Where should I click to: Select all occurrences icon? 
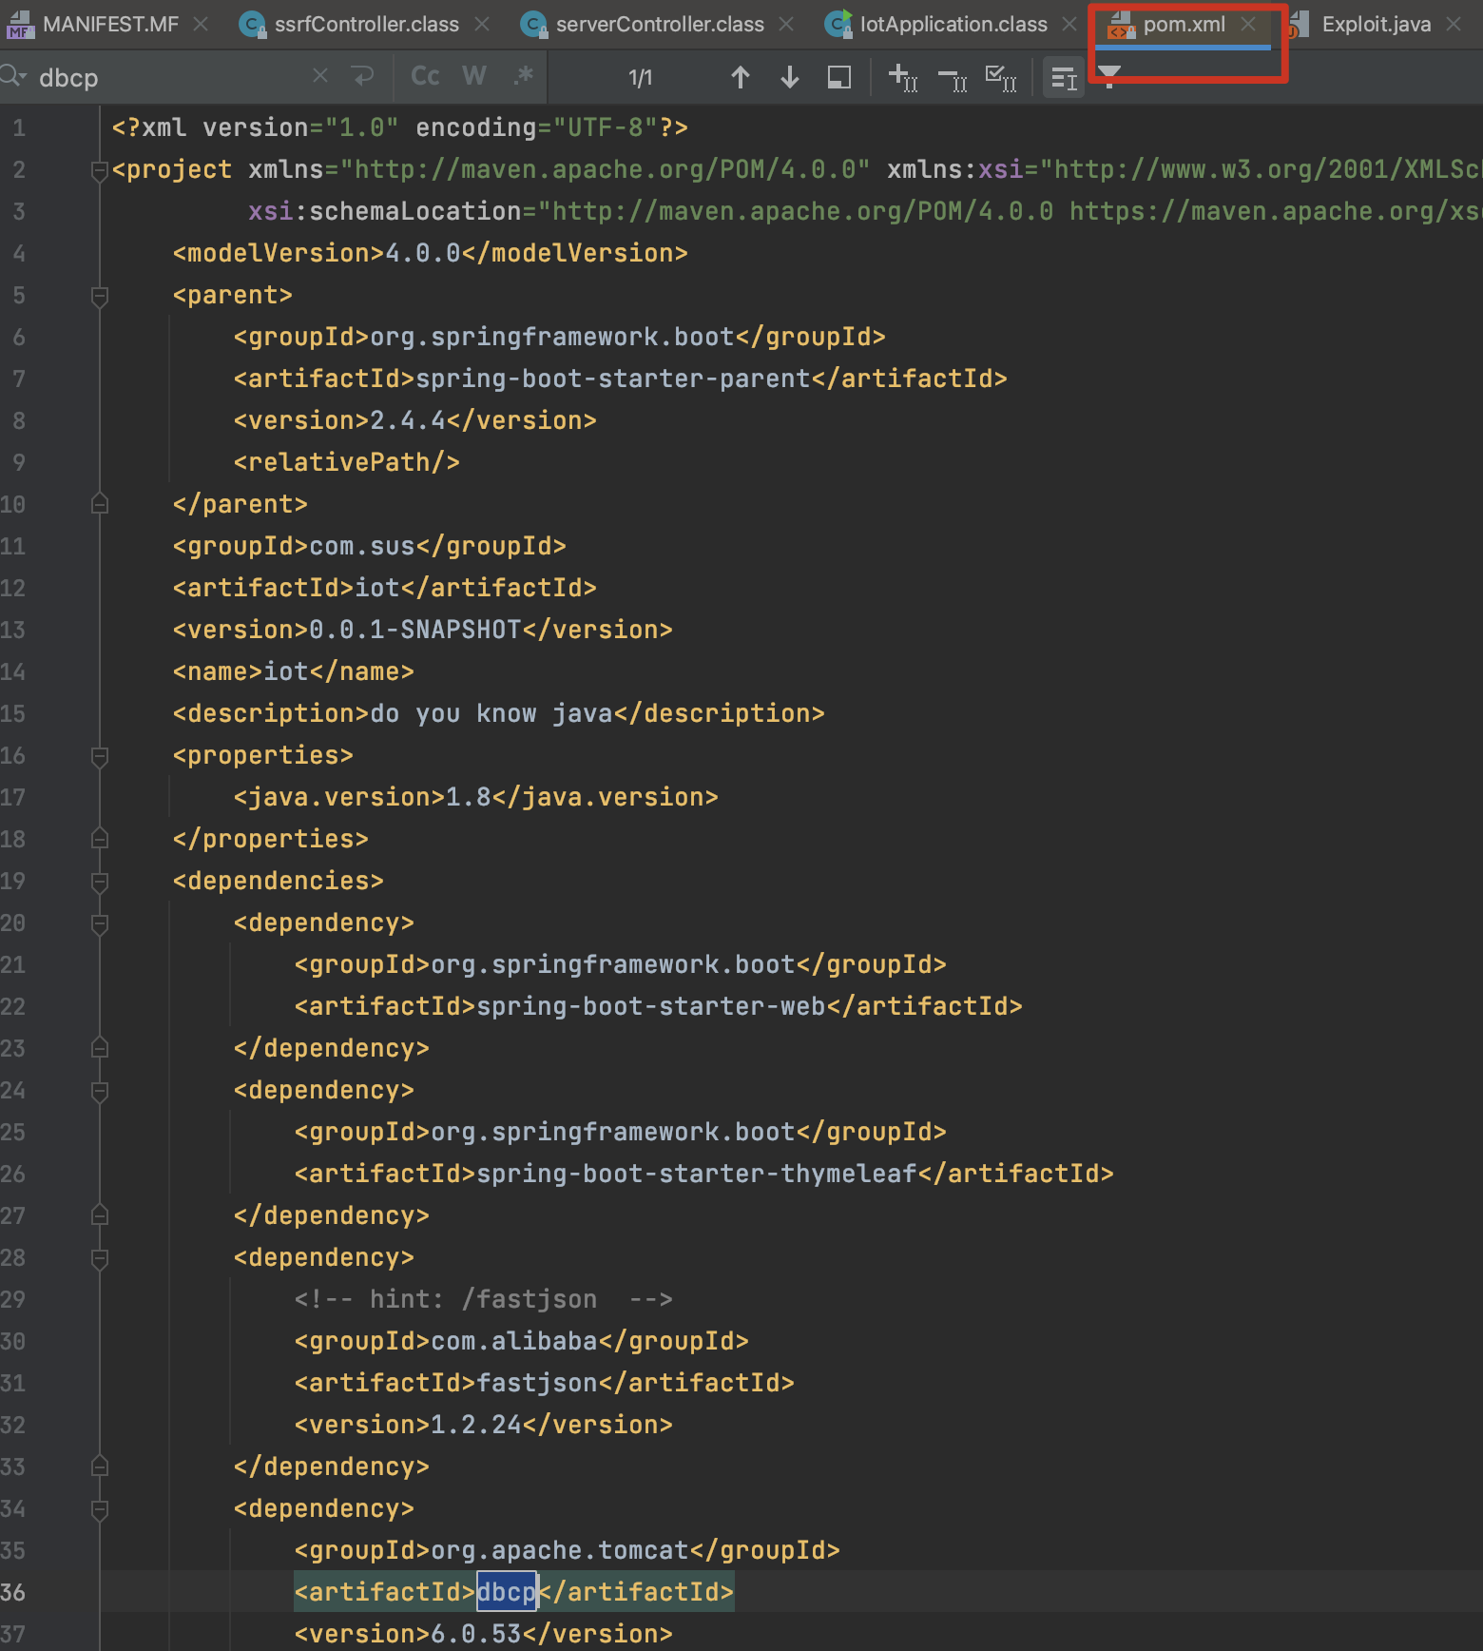[1001, 78]
